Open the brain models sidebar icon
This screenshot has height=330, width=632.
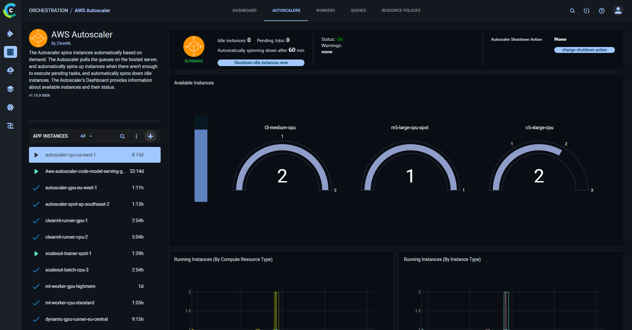tap(11, 107)
